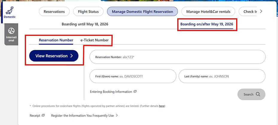
Task: Click chevron beside Register Information You Frequently Use
Action: tap(117, 115)
